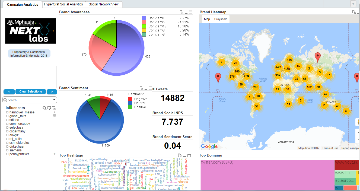This screenshot has width=360, height=191.
Task: Toggle the csgermany checkbox
Action: [7, 131]
